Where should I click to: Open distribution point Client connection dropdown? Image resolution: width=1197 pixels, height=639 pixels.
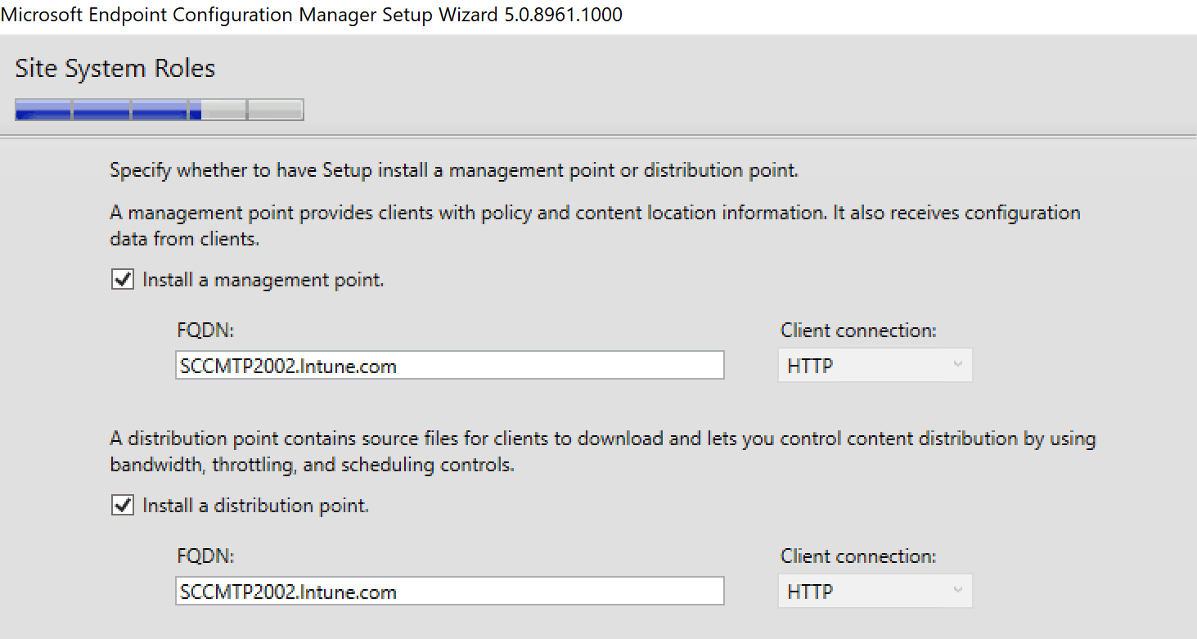click(875, 592)
